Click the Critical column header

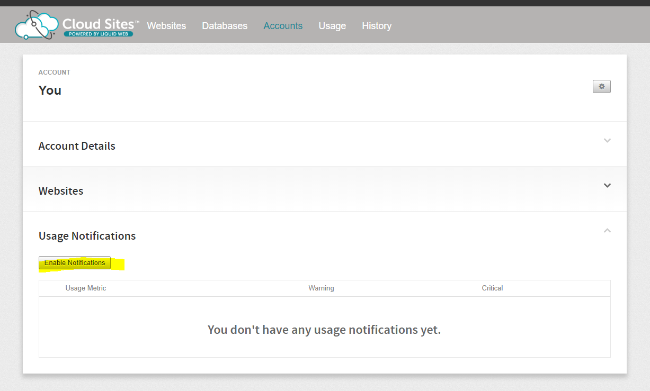(492, 288)
